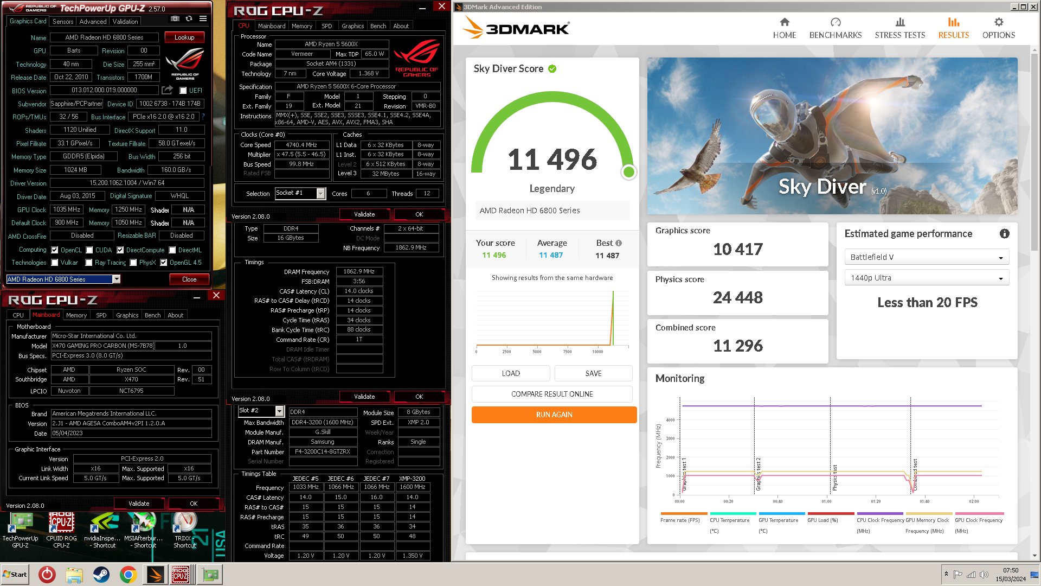Click the GPU Load legend color
1041x586 pixels.
pos(831,513)
